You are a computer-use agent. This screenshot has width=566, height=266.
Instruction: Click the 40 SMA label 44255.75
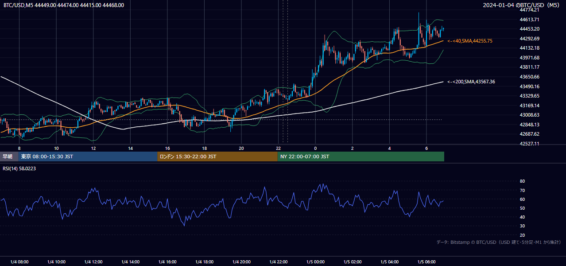[x=470, y=41]
